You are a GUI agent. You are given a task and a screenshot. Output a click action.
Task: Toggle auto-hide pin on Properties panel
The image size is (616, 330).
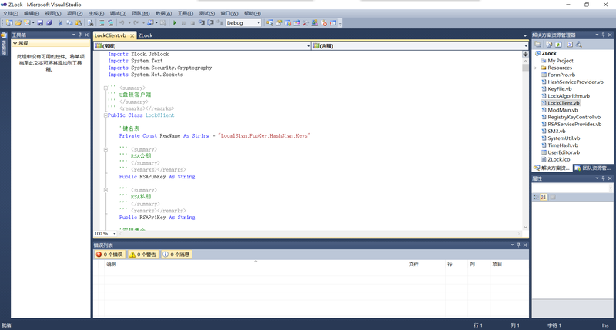tap(604, 178)
